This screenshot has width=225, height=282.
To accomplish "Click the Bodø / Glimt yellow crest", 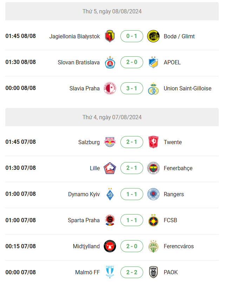I will click(153, 36).
